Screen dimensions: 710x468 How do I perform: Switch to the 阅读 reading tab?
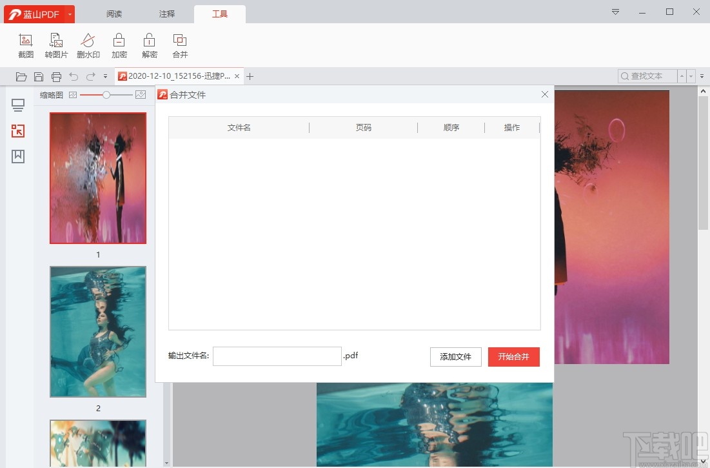point(113,13)
